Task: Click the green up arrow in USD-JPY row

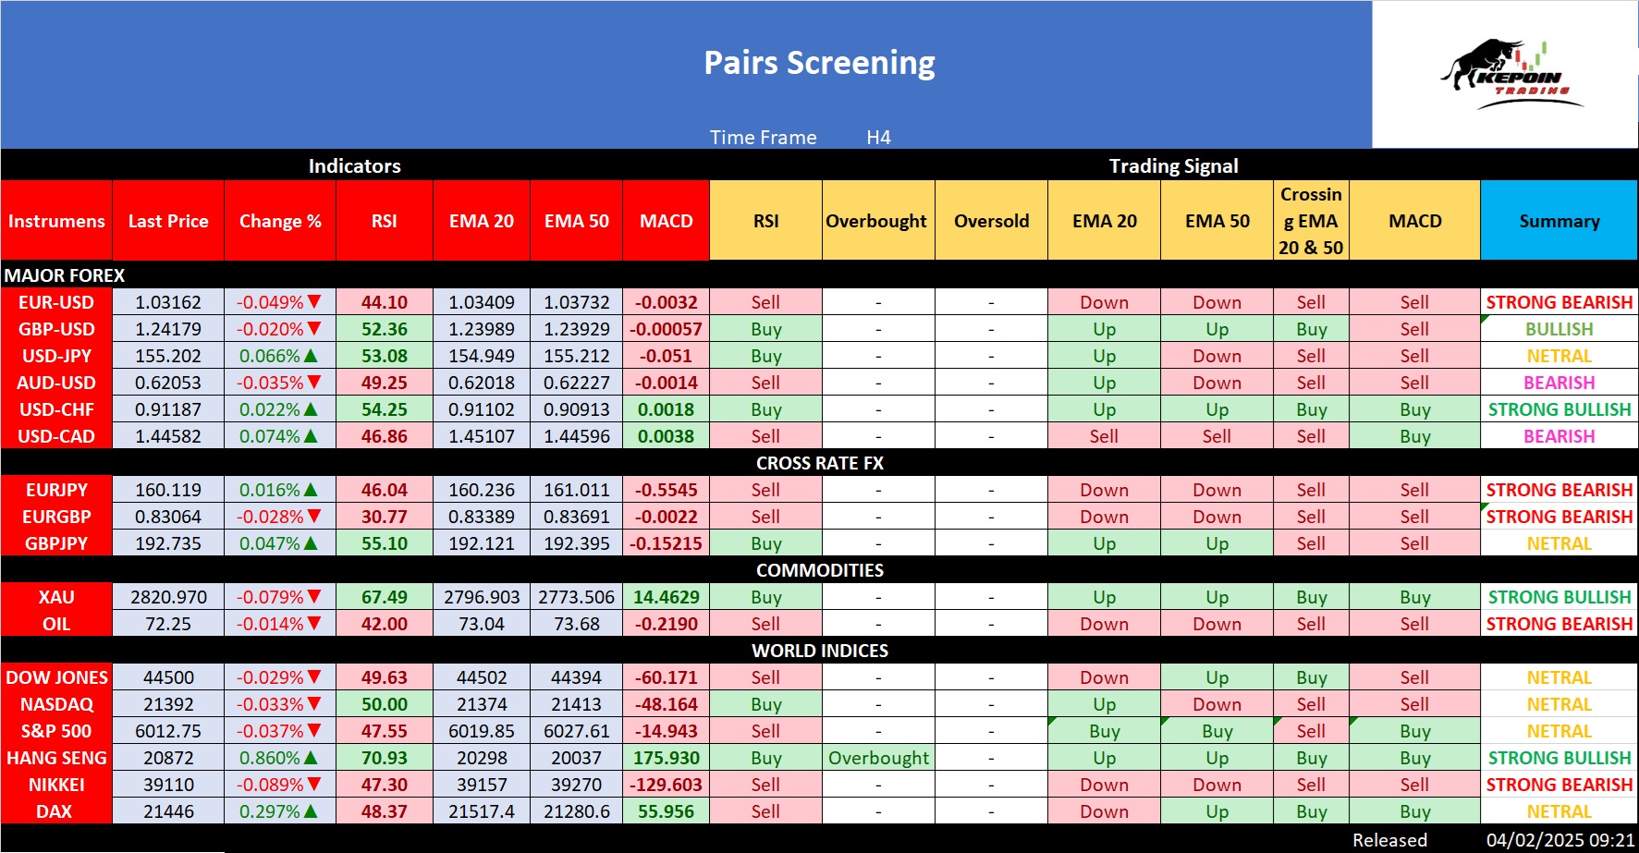Action: (x=311, y=356)
